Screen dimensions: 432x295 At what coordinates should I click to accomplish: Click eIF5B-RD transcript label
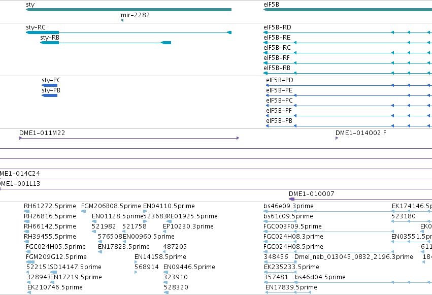coord(277,27)
